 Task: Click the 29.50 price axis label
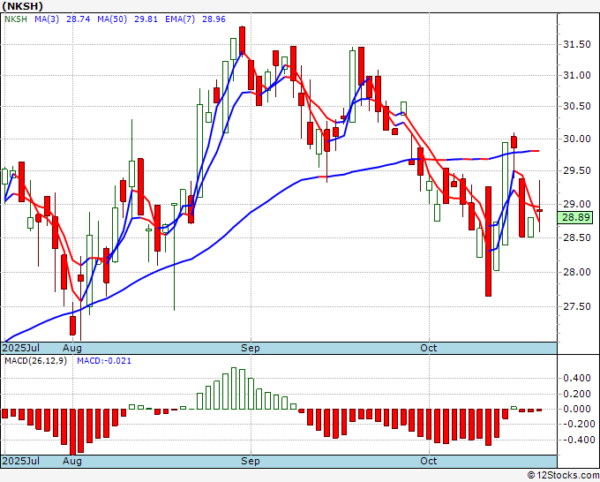(577, 170)
